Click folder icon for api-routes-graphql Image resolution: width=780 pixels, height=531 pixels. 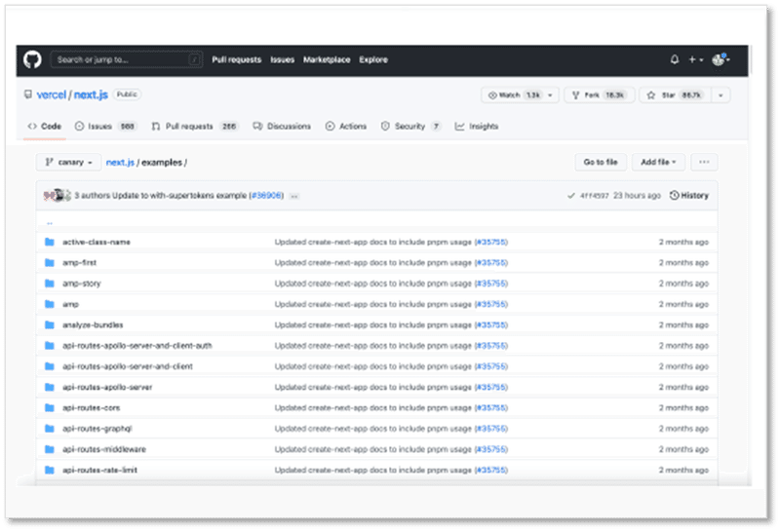50,429
